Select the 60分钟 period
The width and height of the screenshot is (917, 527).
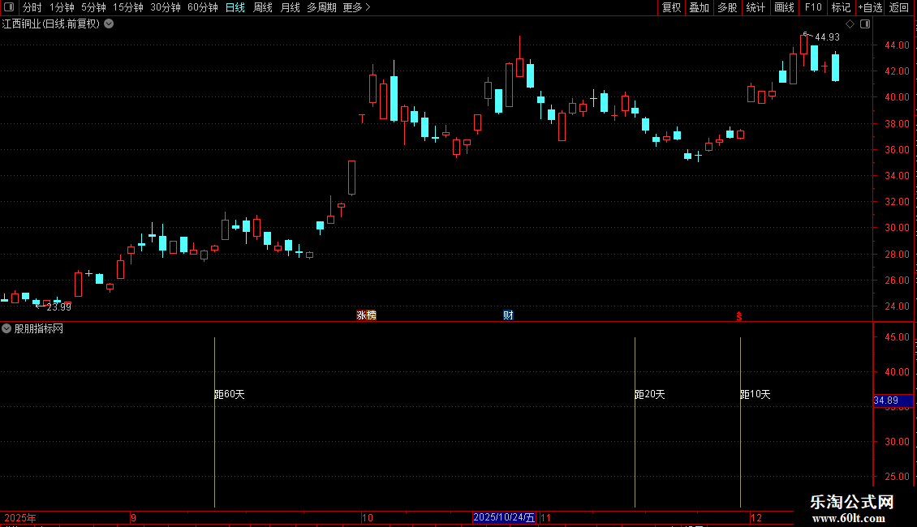pyautogui.click(x=202, y=7)
